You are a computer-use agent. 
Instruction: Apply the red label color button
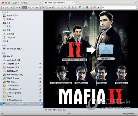click(94, 8)
